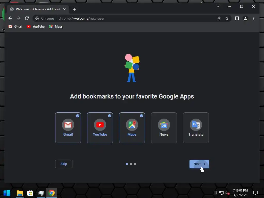Minimize the Chrome window
264x198 pixels.
point(230,6)
